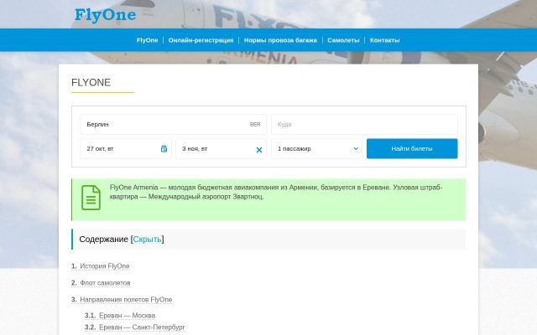The width and height of the screenshot is (537, 335).
Task: Focus the origin field showing Берлин
Action: click(x=174, y=125)
